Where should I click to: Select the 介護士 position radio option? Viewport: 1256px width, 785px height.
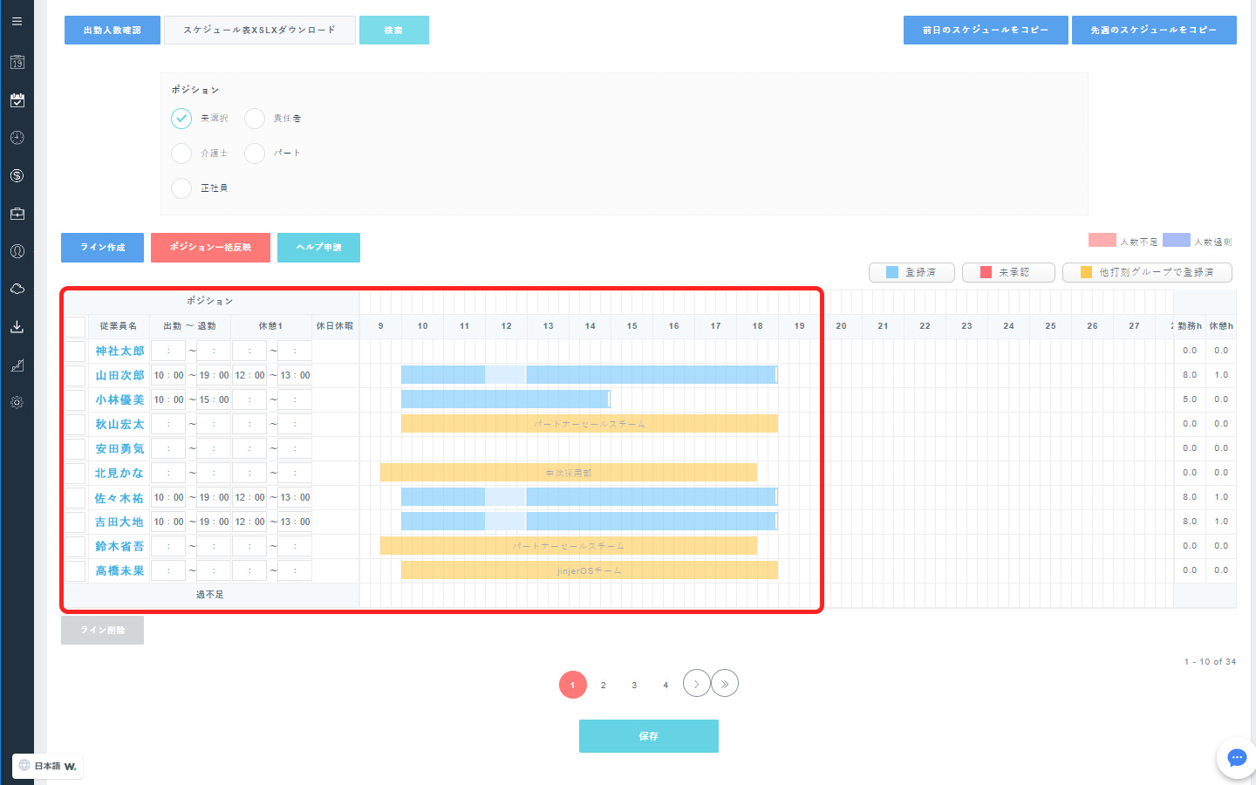181,154
